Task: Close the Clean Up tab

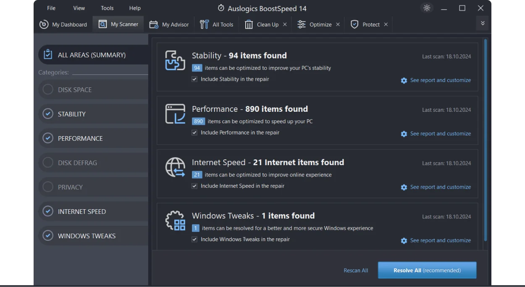Action: (x=285, y=24)
